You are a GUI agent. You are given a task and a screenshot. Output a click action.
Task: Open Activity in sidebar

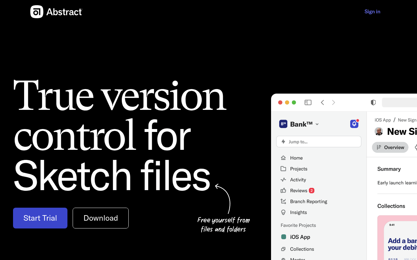[298, 180]
